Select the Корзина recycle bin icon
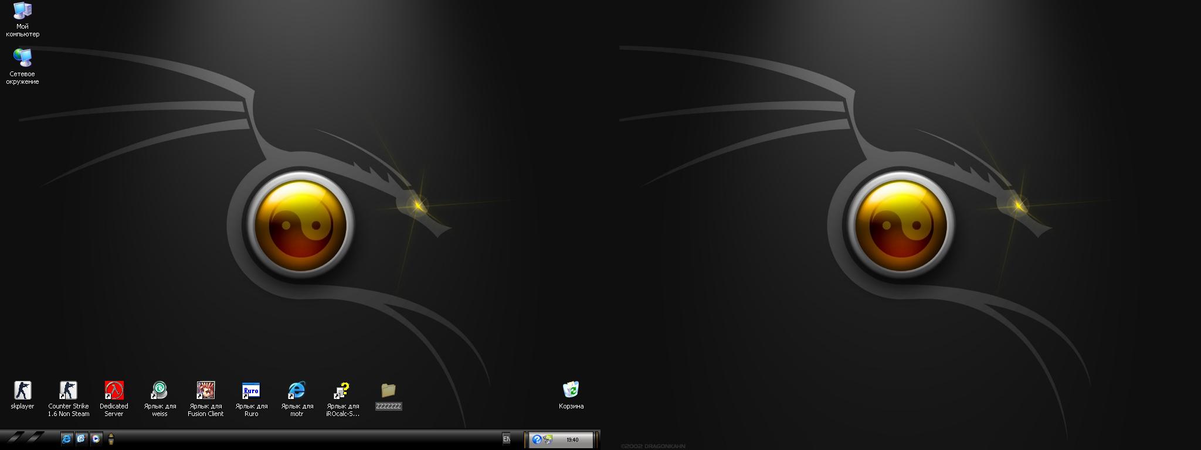This screenshot has height=450, width=1201. click(571, 390)
